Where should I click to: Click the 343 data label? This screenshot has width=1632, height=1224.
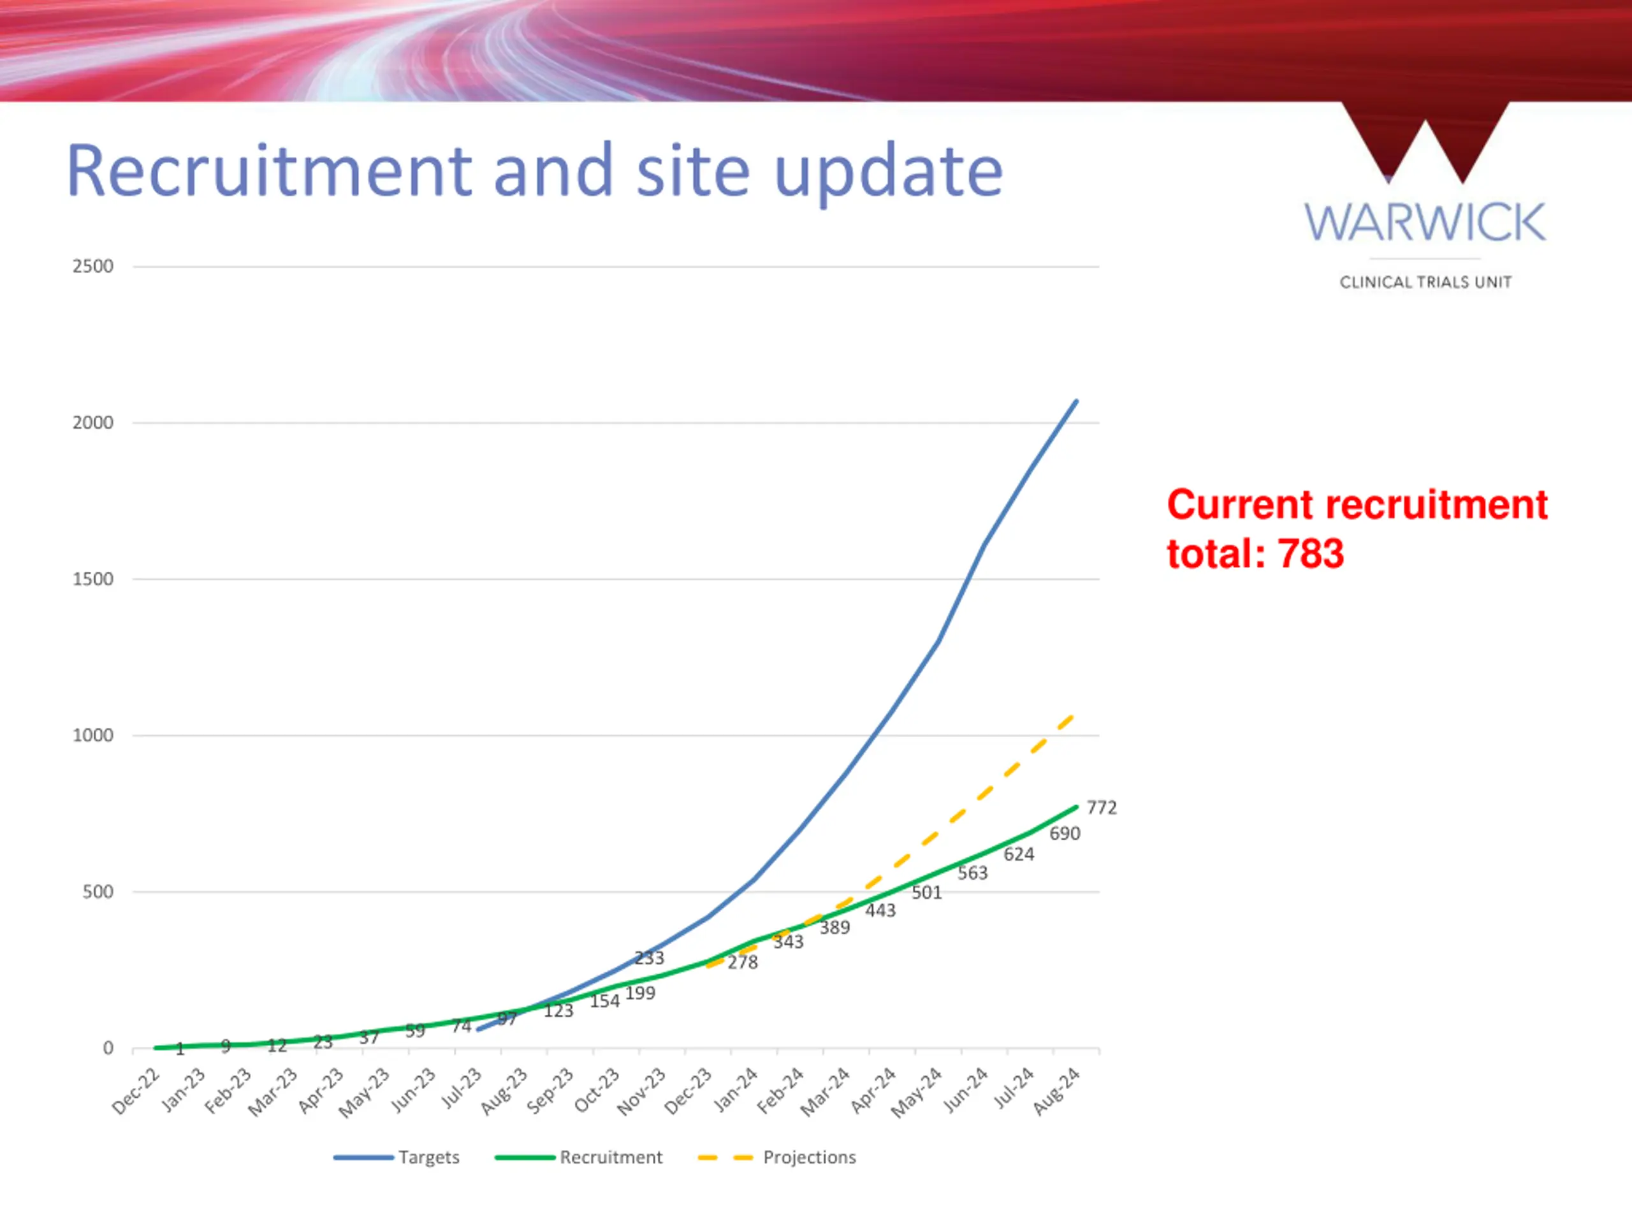click(x=788, y=942)
